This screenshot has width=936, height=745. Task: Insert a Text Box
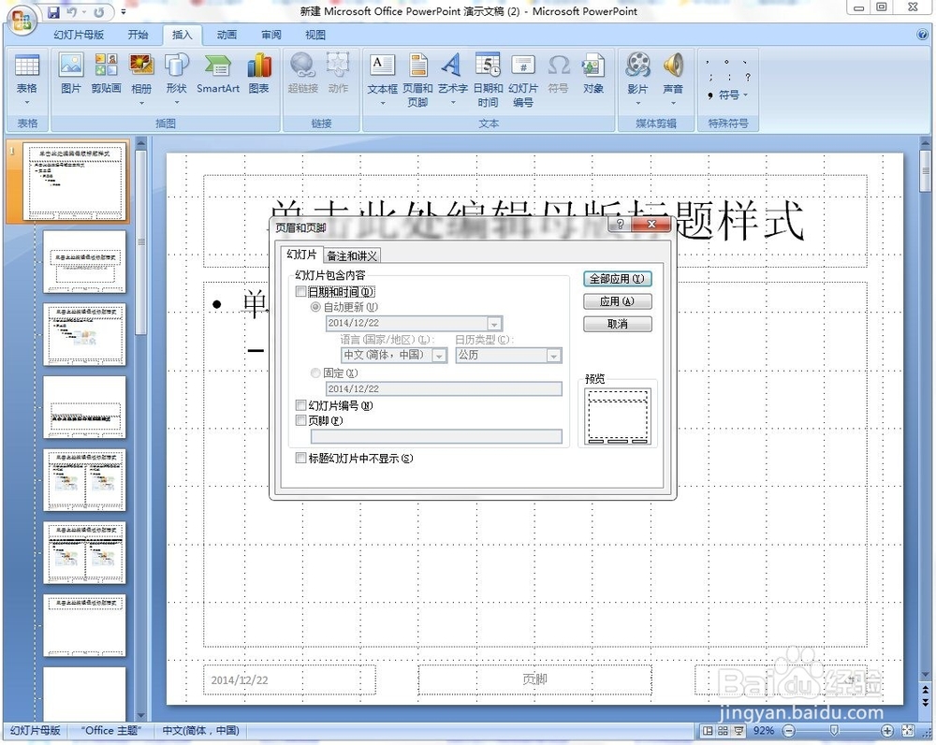point(382,75)
